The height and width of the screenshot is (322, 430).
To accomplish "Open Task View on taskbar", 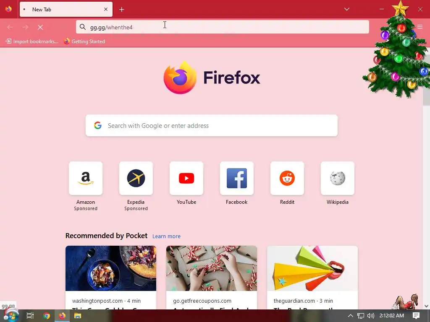I will (x=30, y=316).
